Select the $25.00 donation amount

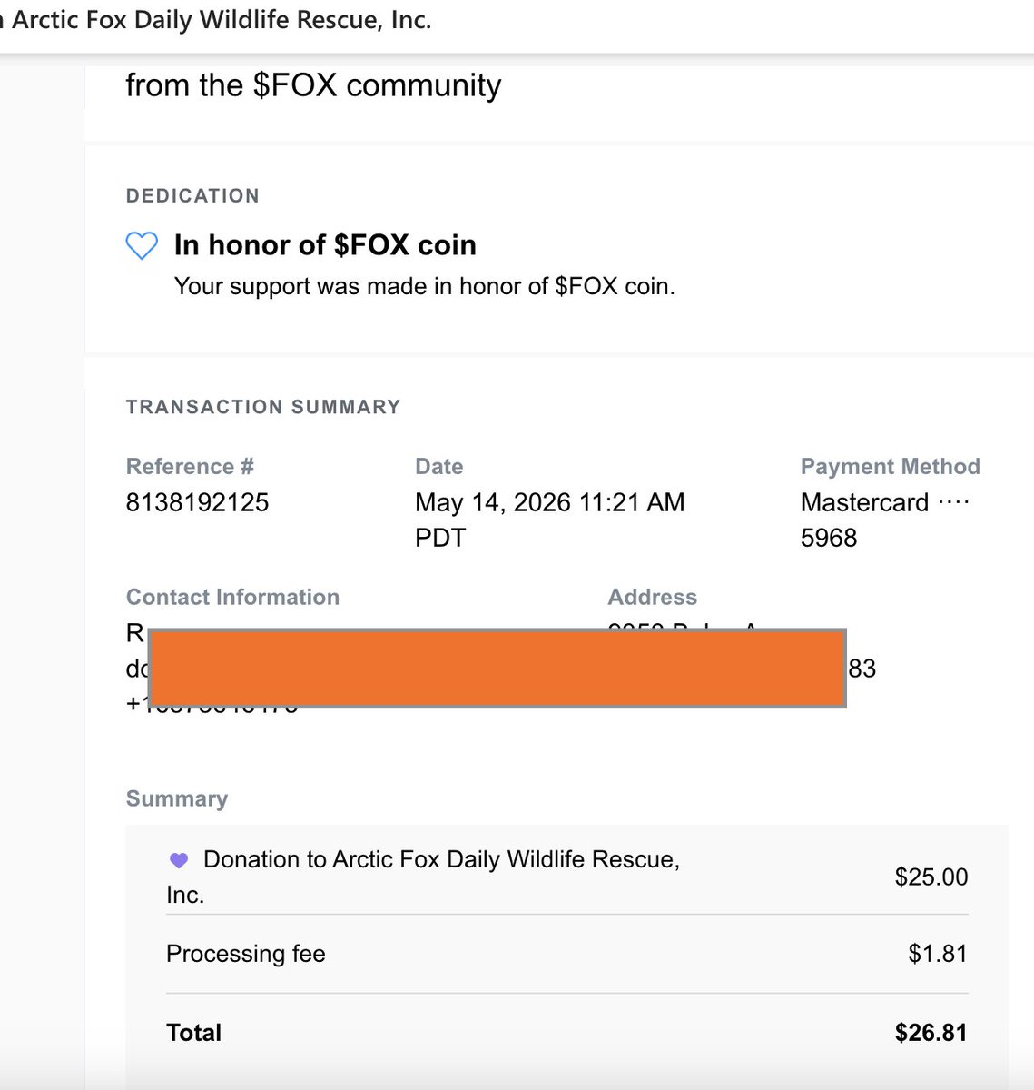point(931,877)
